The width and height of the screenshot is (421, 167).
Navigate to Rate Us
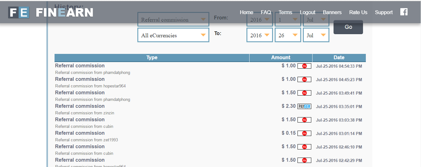(x=358, y=13)
